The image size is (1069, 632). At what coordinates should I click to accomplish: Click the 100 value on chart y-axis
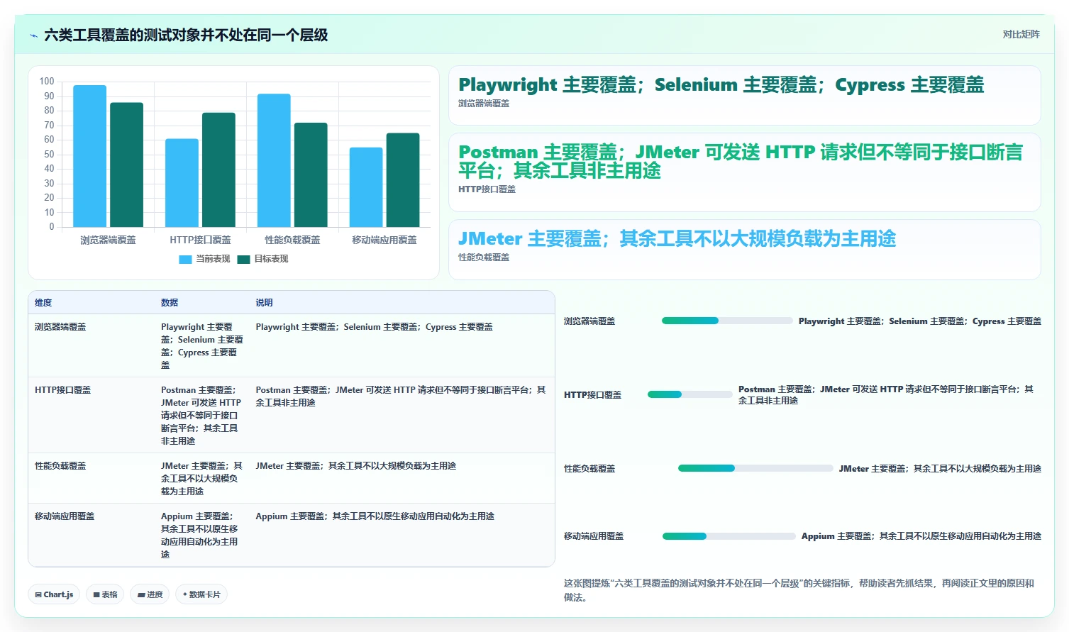pos(47,82)
